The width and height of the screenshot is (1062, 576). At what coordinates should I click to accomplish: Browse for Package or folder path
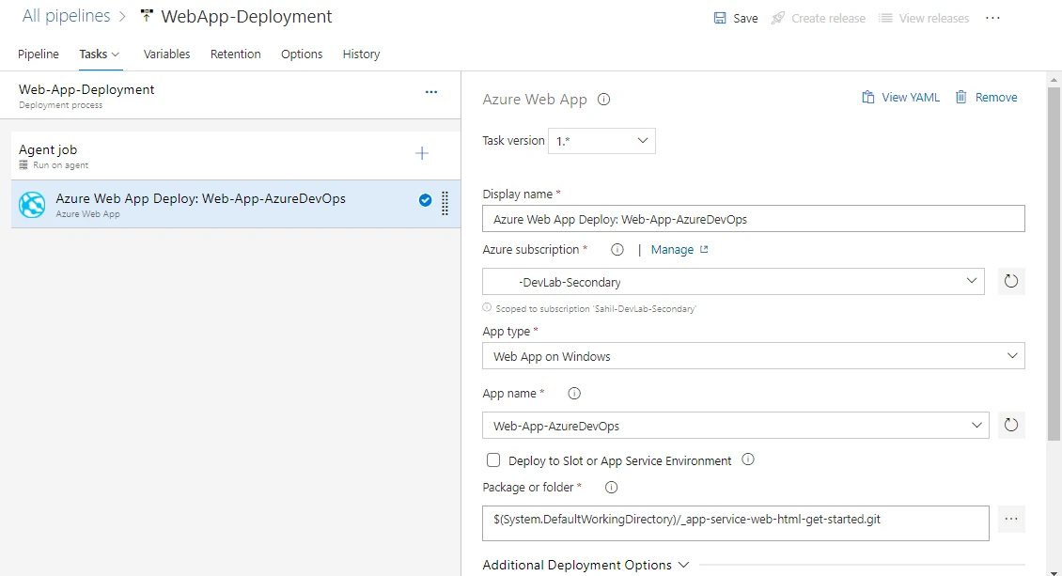pos(1011,519)
